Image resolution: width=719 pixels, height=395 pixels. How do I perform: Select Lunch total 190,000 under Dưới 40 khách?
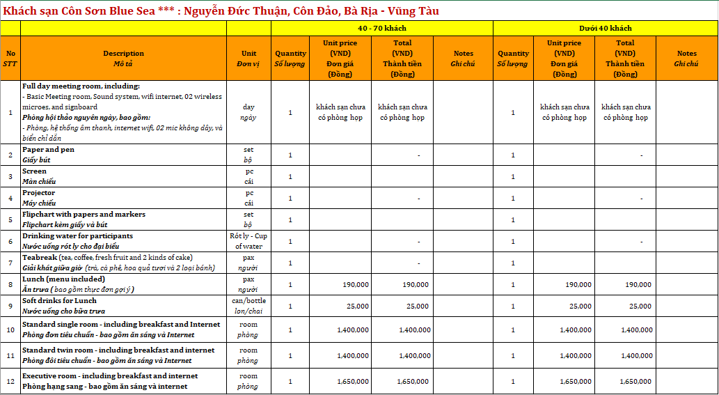tap(626, 284)
